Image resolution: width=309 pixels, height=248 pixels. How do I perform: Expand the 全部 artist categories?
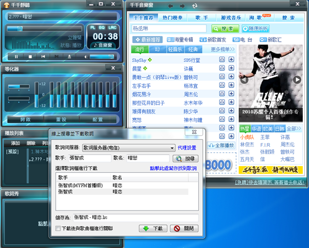coord(295,129)
